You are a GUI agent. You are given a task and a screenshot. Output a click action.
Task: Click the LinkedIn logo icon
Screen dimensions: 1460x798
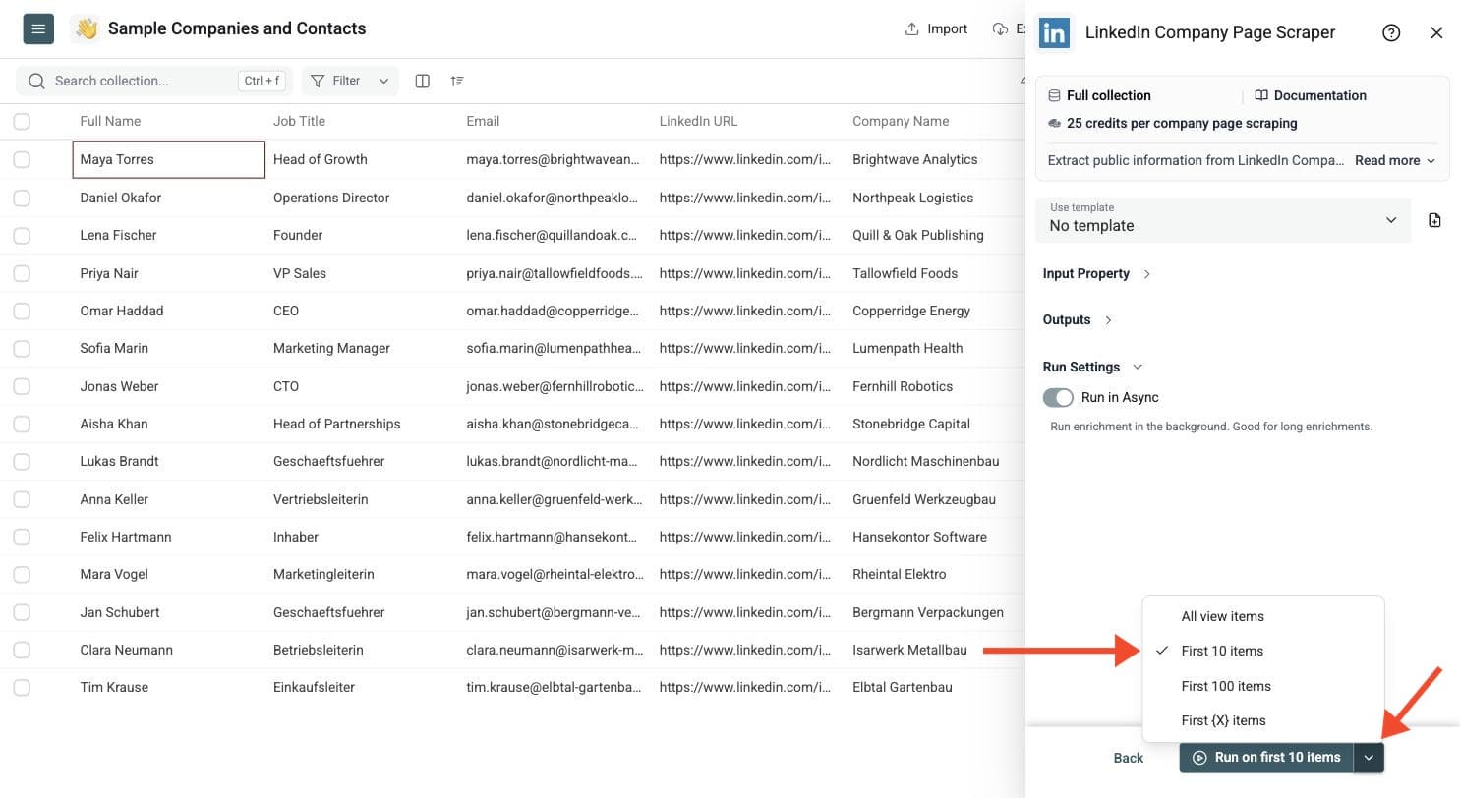1055,32
